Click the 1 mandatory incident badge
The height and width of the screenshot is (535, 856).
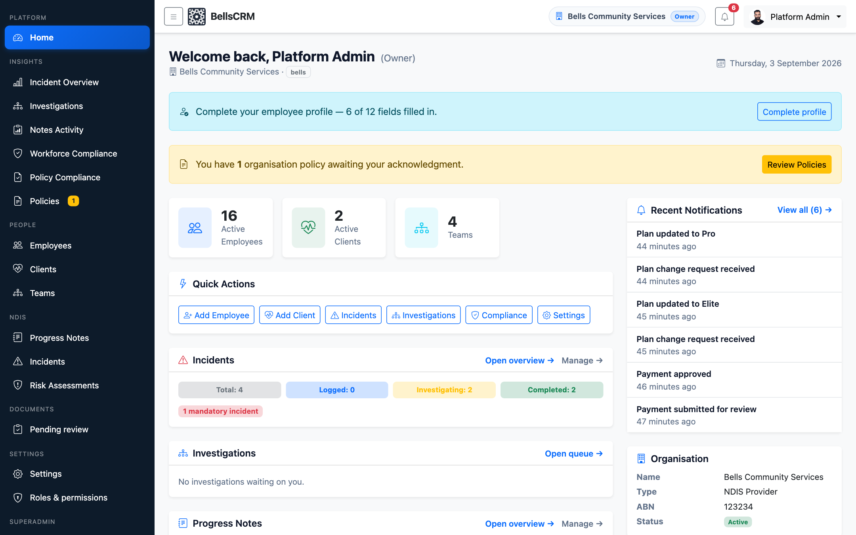click(x=220, y=411)
